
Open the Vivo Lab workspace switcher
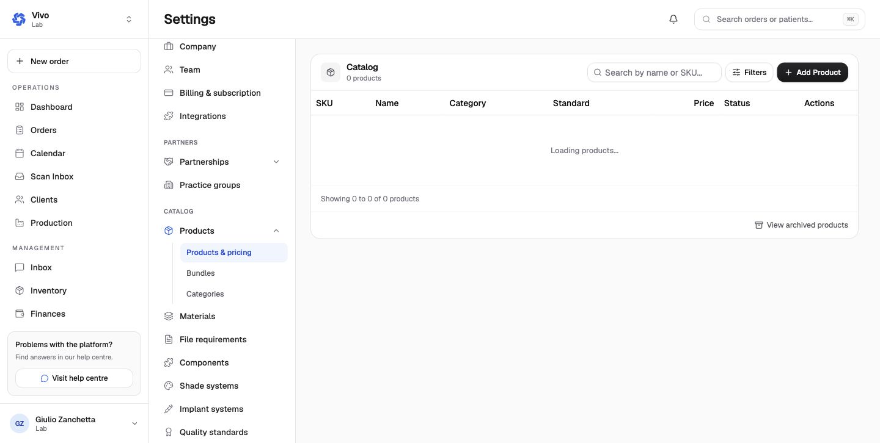point(74,20)
